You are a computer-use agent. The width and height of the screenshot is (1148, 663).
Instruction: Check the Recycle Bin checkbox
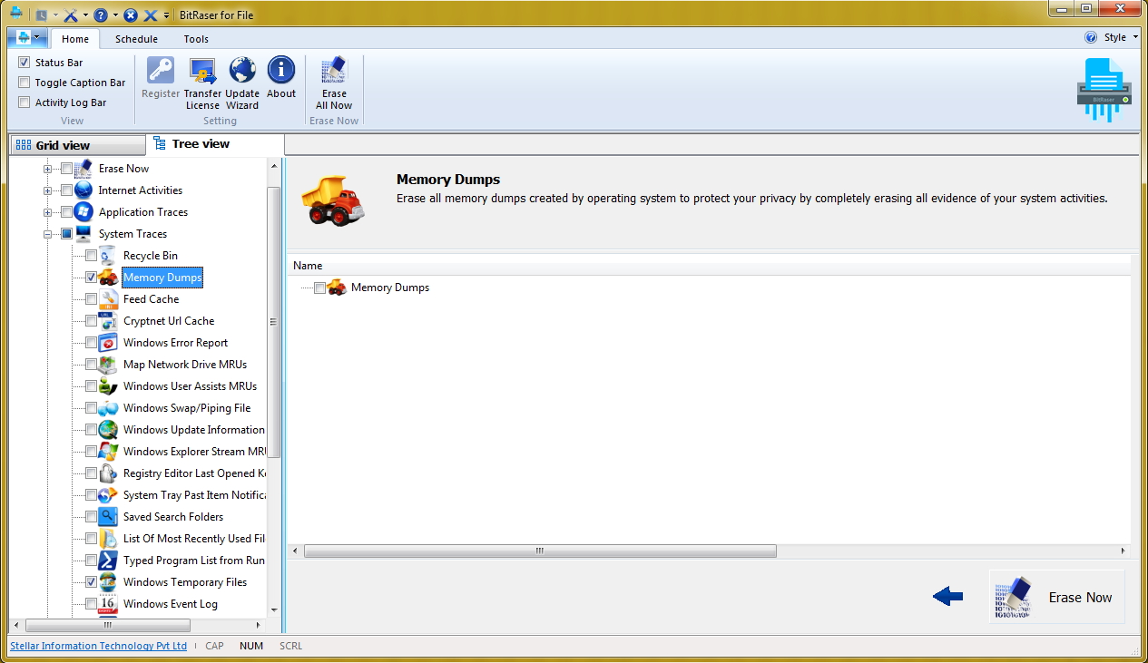[x=91, y=256]
